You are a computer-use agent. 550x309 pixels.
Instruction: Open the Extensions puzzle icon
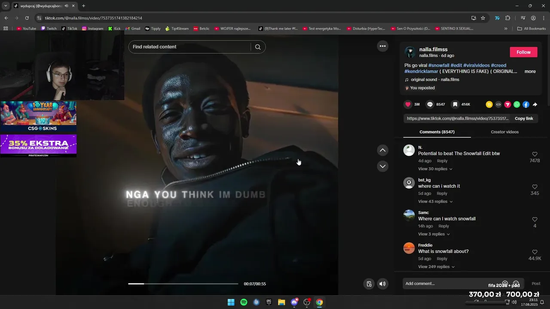click(508, 18)
